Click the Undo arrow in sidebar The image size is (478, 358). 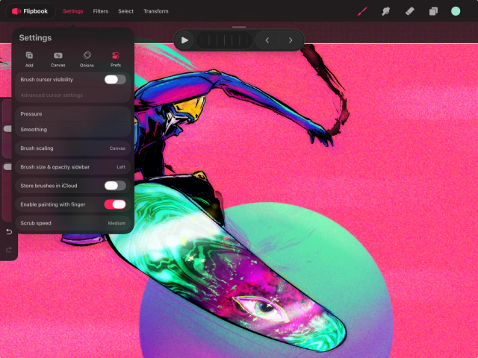click(9, 232)
